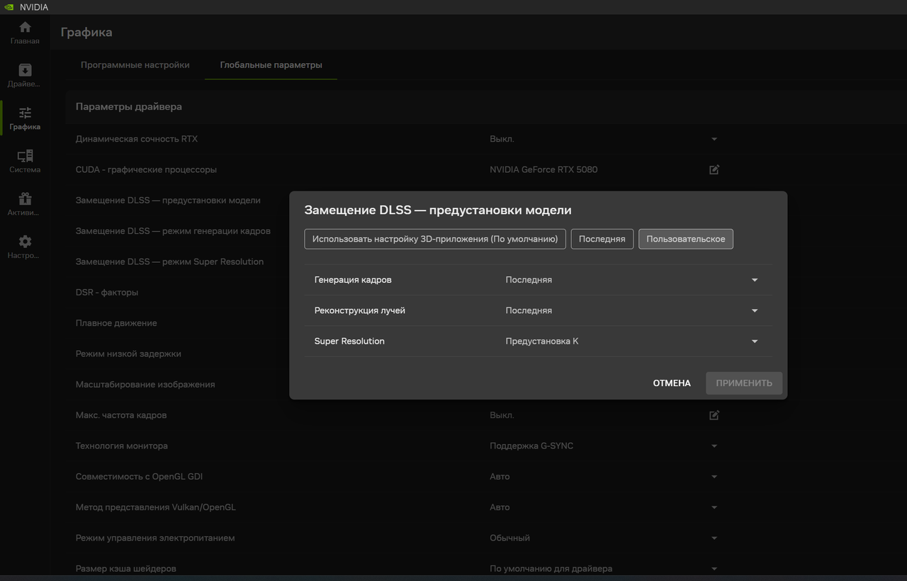Click the Графика page title
Viewport: 907px width, 581px height.
(x=86, y=32)
